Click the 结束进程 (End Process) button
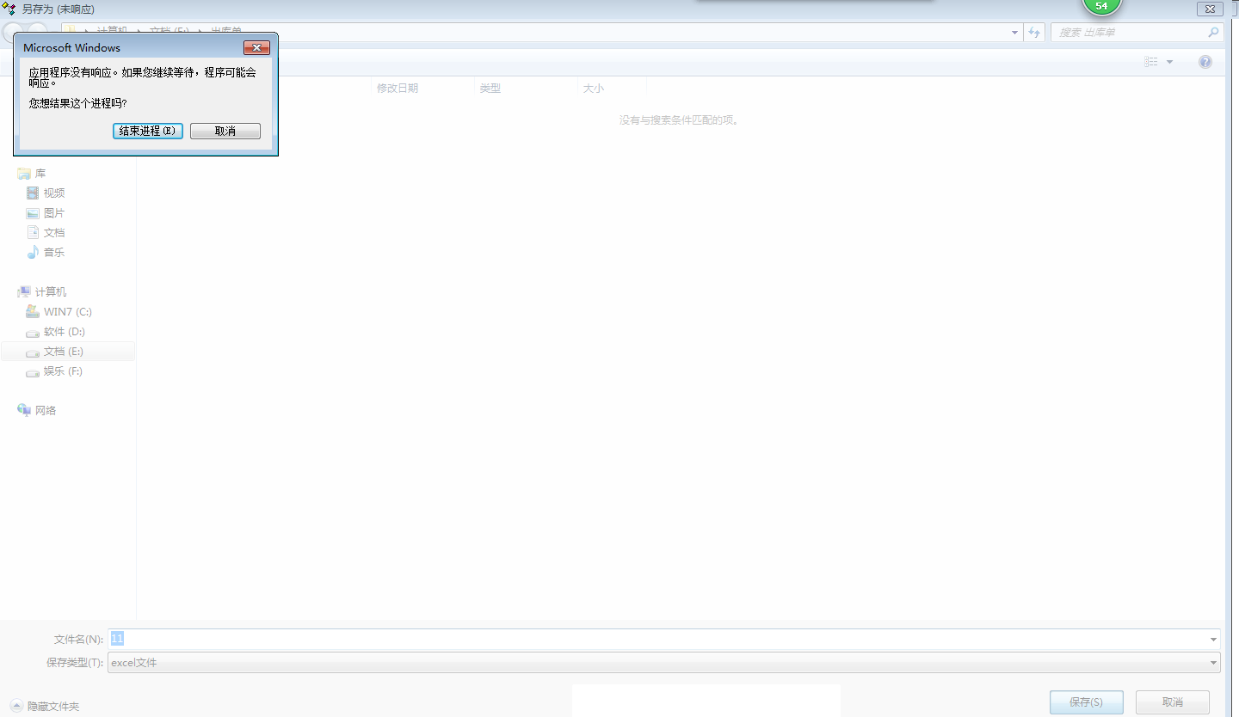Image resolution: width=1239 pixels, height=717 pixels. [x=147, y=131]
